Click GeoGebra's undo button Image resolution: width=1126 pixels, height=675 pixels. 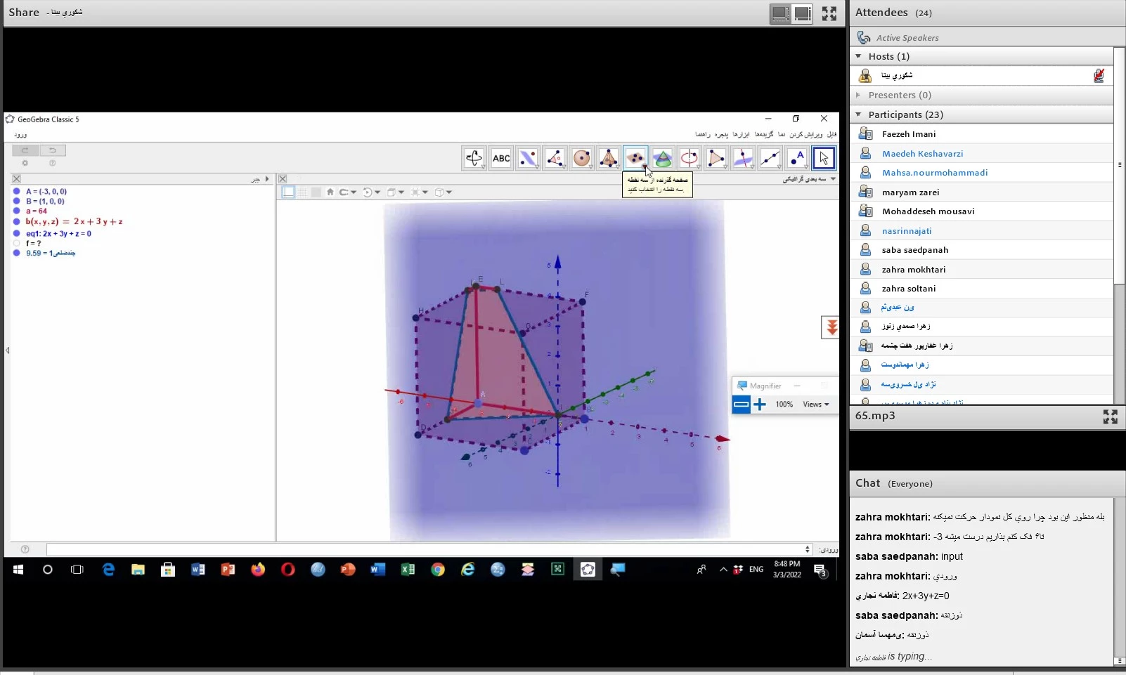53,150
